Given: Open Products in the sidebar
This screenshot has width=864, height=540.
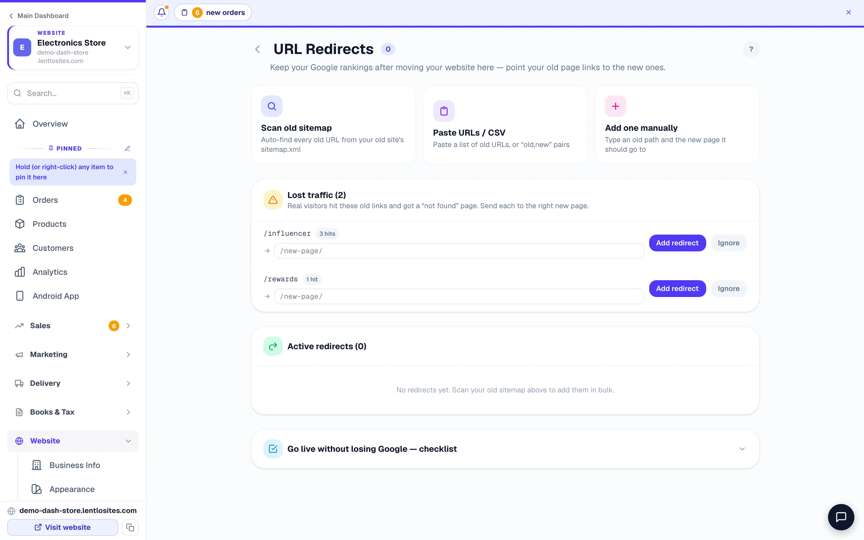Looking at the screenshot, I should pos(73,224).
